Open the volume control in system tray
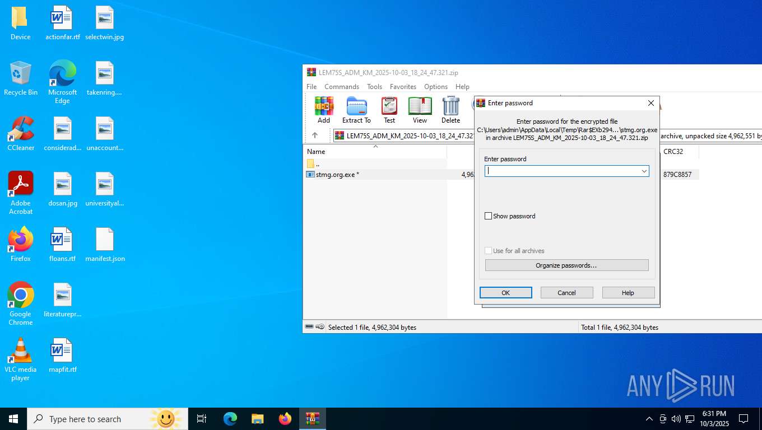The height and width of the screenshot is (430, 762). 676,419
